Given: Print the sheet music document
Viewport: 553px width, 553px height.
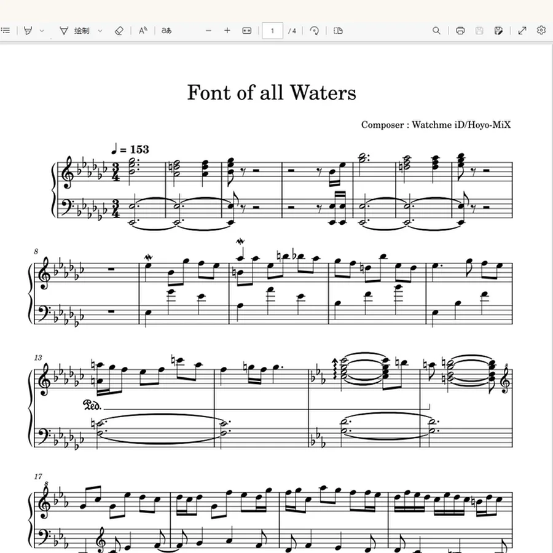Looking at the screenshot, I should [460, 31].
